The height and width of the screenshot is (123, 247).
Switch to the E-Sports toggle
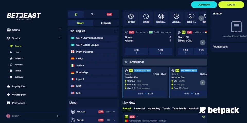[106, 23]
